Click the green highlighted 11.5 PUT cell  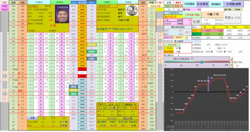pos(92,52)
